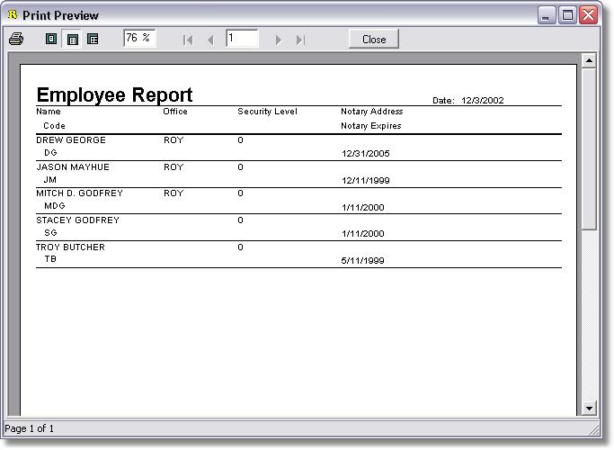The image size is (614, 450).
Task: Click the 5/11/1999 notary expiration date
Action: tap(362, 261)
